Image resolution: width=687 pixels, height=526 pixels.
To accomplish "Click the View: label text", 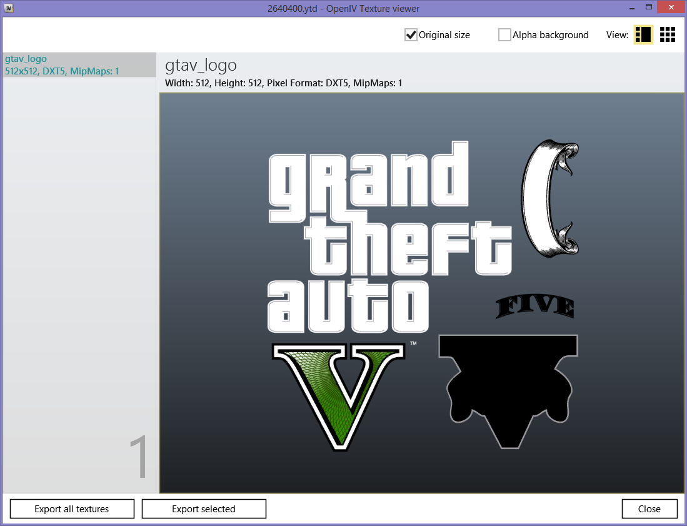I will tap(617, 35).
